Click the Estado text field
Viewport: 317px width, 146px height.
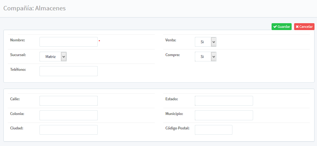pos(224,101)
